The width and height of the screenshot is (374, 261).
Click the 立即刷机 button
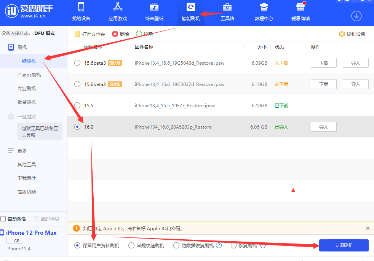pos(344,245)
